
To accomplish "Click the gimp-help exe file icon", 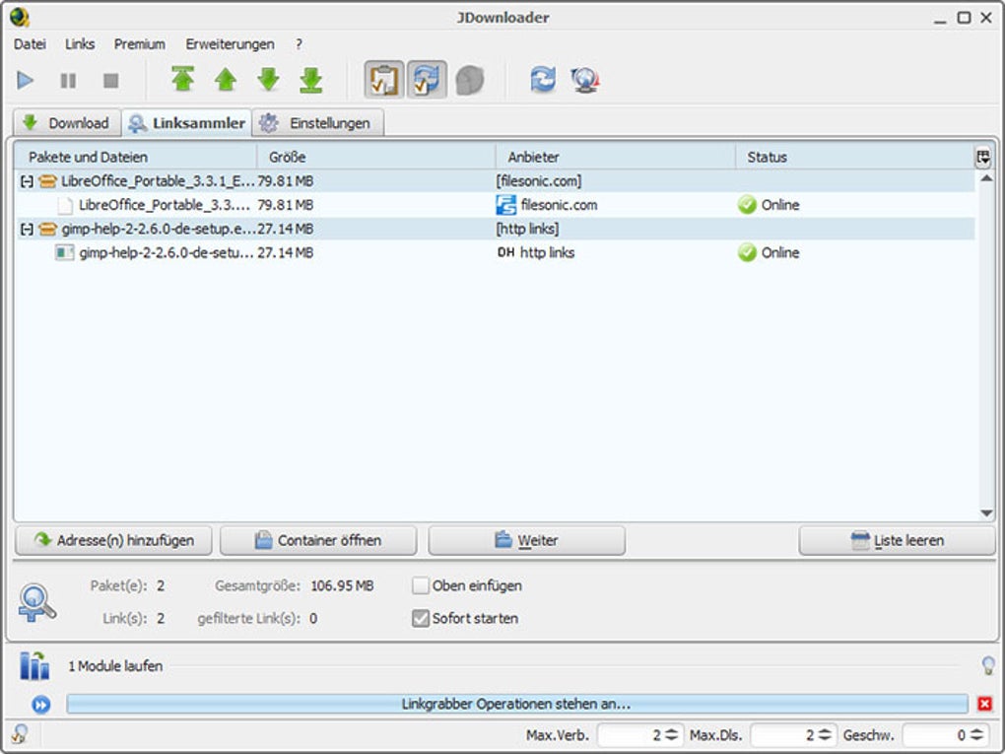I will click(x=65, y=252).
